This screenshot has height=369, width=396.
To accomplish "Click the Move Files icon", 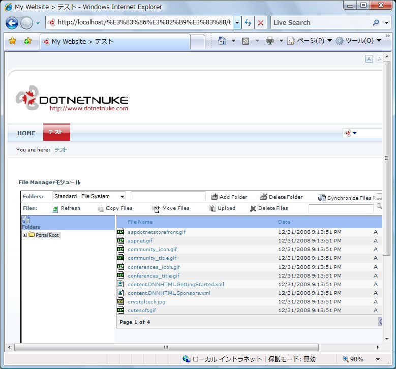I will pos(156,209).
